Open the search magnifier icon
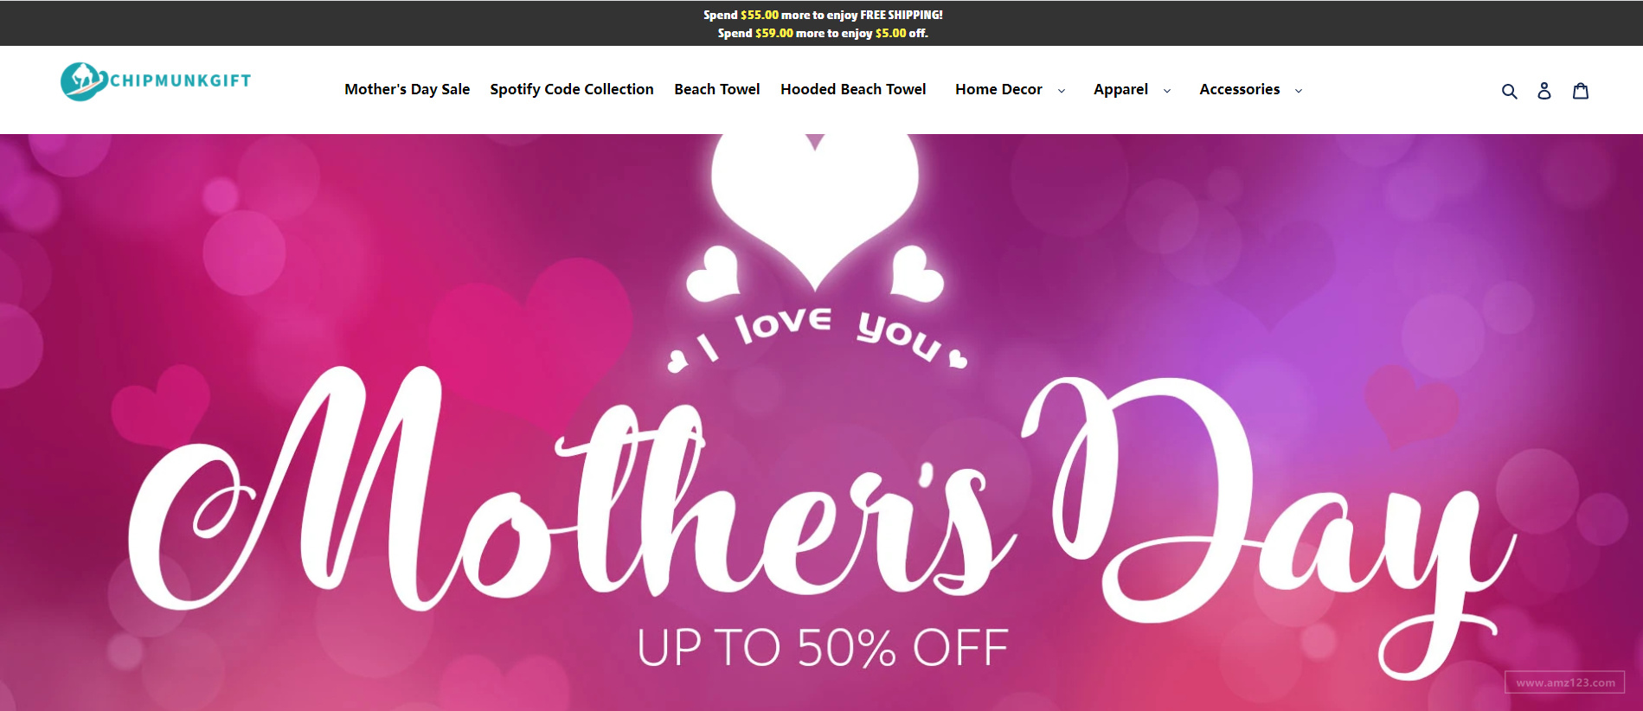Image resolution: width=1643 pixels, height=711 pixels. 1509,91
